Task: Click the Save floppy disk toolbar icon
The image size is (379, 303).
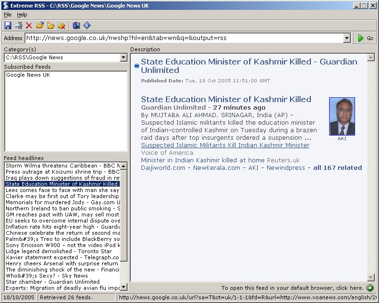Action: coord(8,25)
